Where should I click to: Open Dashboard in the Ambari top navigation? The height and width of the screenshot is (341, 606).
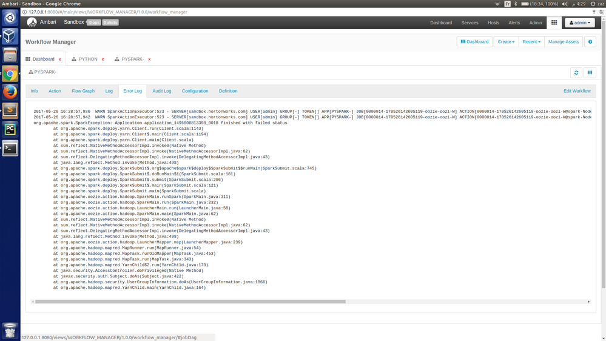tap(441, 23)
